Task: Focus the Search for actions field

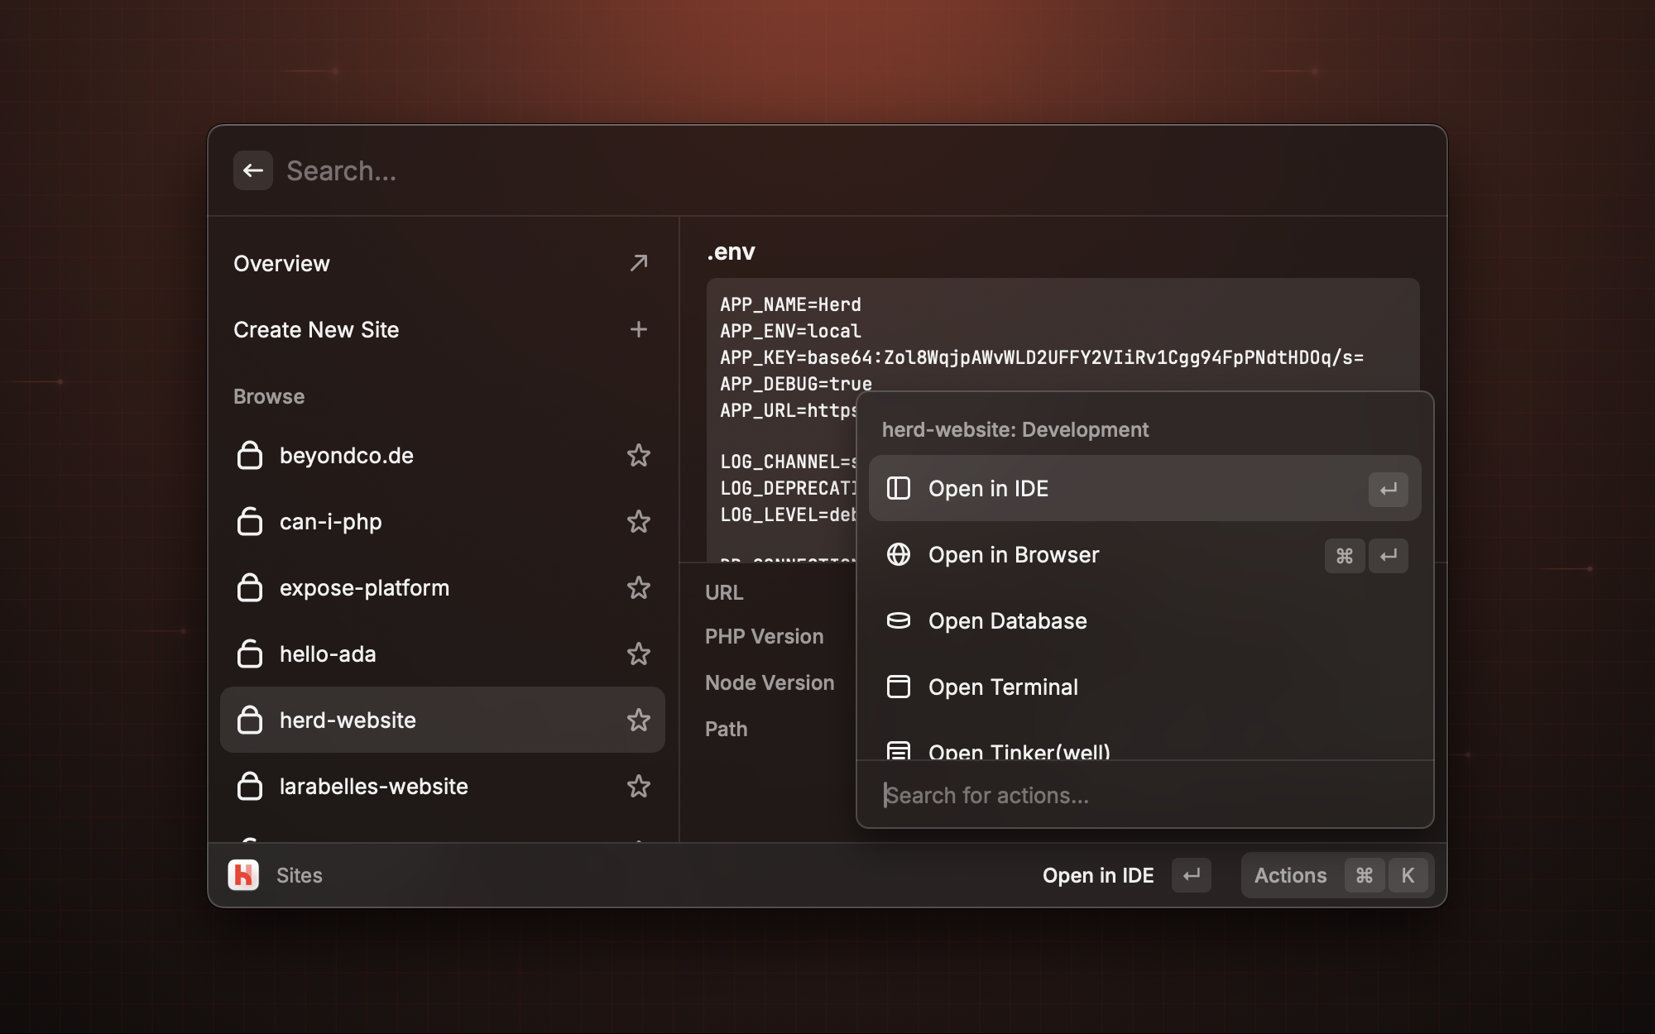Action: click(x=1144, y=795)
